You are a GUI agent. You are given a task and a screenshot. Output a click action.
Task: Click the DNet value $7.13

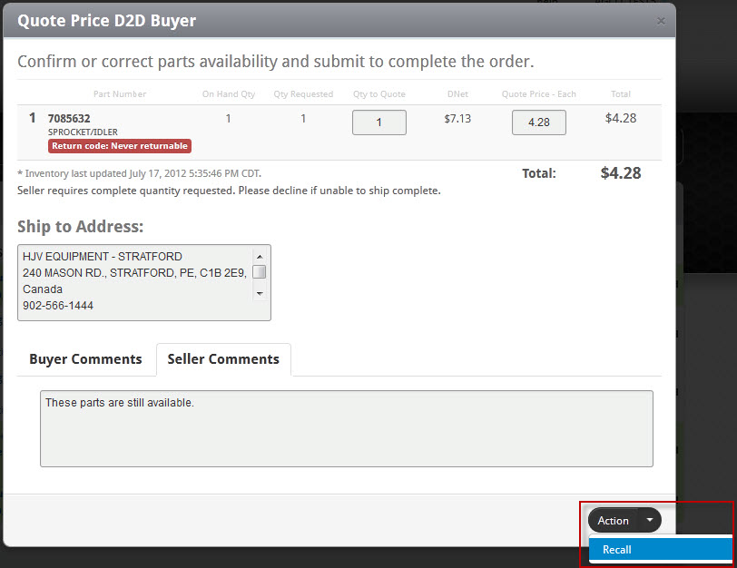(457, 118)
